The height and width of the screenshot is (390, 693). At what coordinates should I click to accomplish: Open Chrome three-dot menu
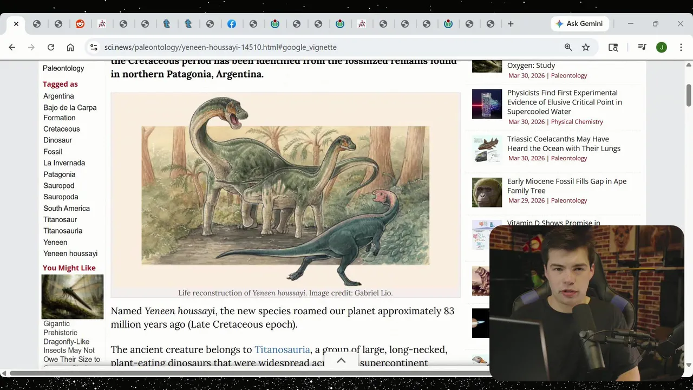click(681, 48)
